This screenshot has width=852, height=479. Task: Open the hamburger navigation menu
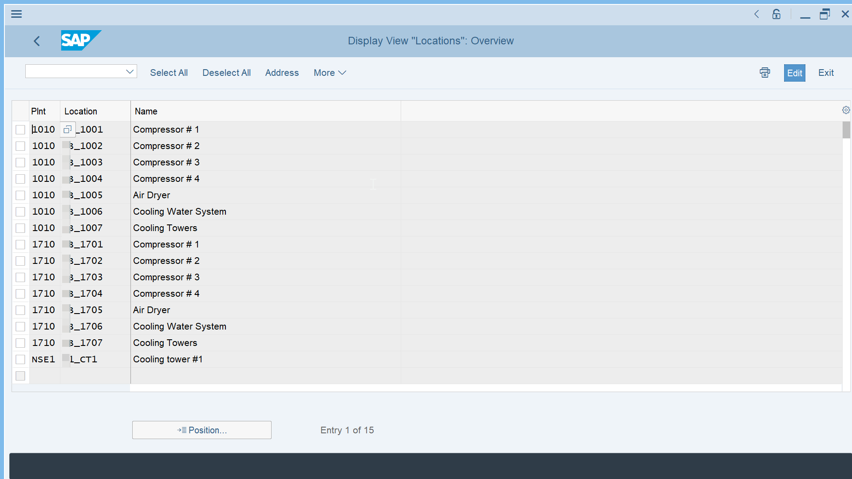16,14
